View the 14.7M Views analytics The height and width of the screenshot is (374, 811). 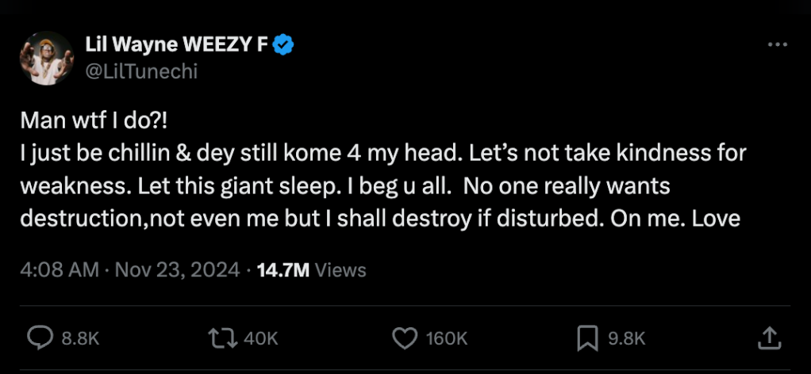pyautogui.click(x=312, y=269)
